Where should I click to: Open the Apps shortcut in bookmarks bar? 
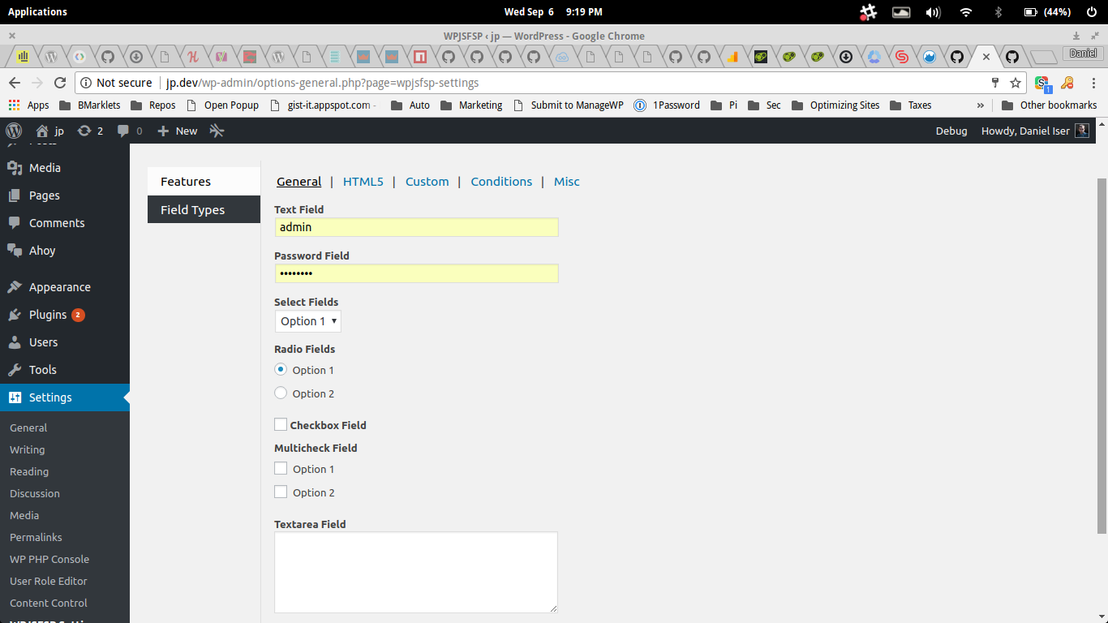point(29,105)
